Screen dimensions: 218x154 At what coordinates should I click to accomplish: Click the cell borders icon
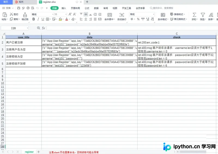[47, 19]
